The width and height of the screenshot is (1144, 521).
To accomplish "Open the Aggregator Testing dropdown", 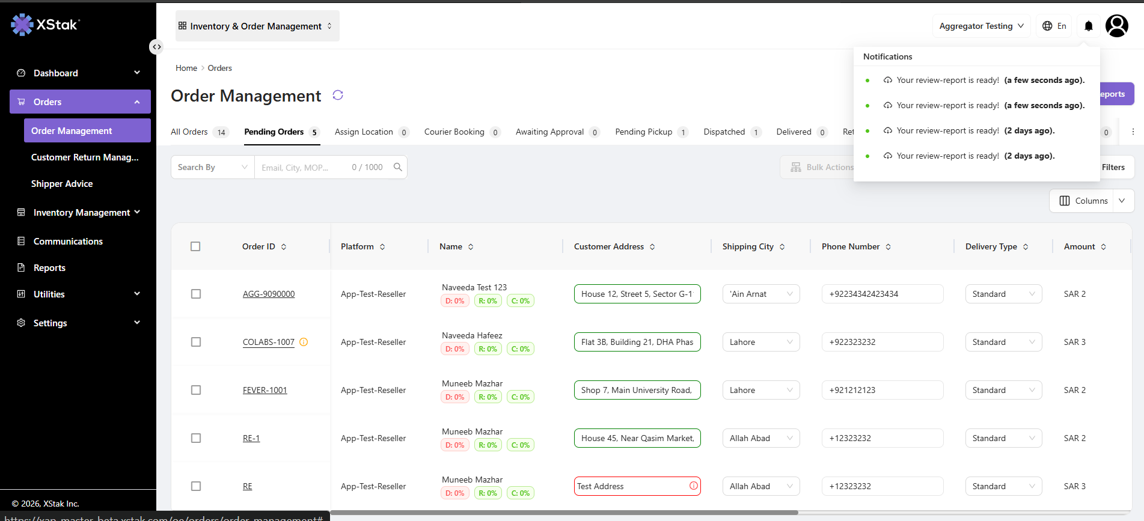I will tap(981, 26).
